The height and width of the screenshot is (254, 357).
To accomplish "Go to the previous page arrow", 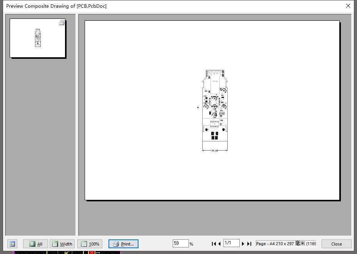I will click(x=220, y=244).
